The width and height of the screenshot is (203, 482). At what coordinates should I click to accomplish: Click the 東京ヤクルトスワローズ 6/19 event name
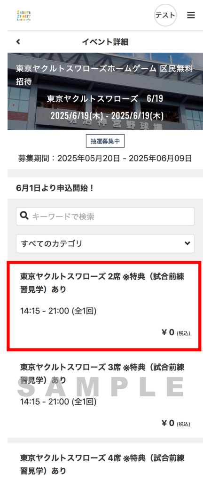pyautogui.click(x=105, y=99)
